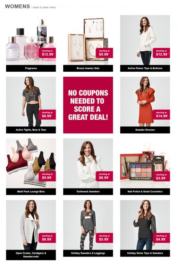Click the Active Tights, Bras & Tees photo
This screenshot has width=178, height=266.
tap(31, 102)
